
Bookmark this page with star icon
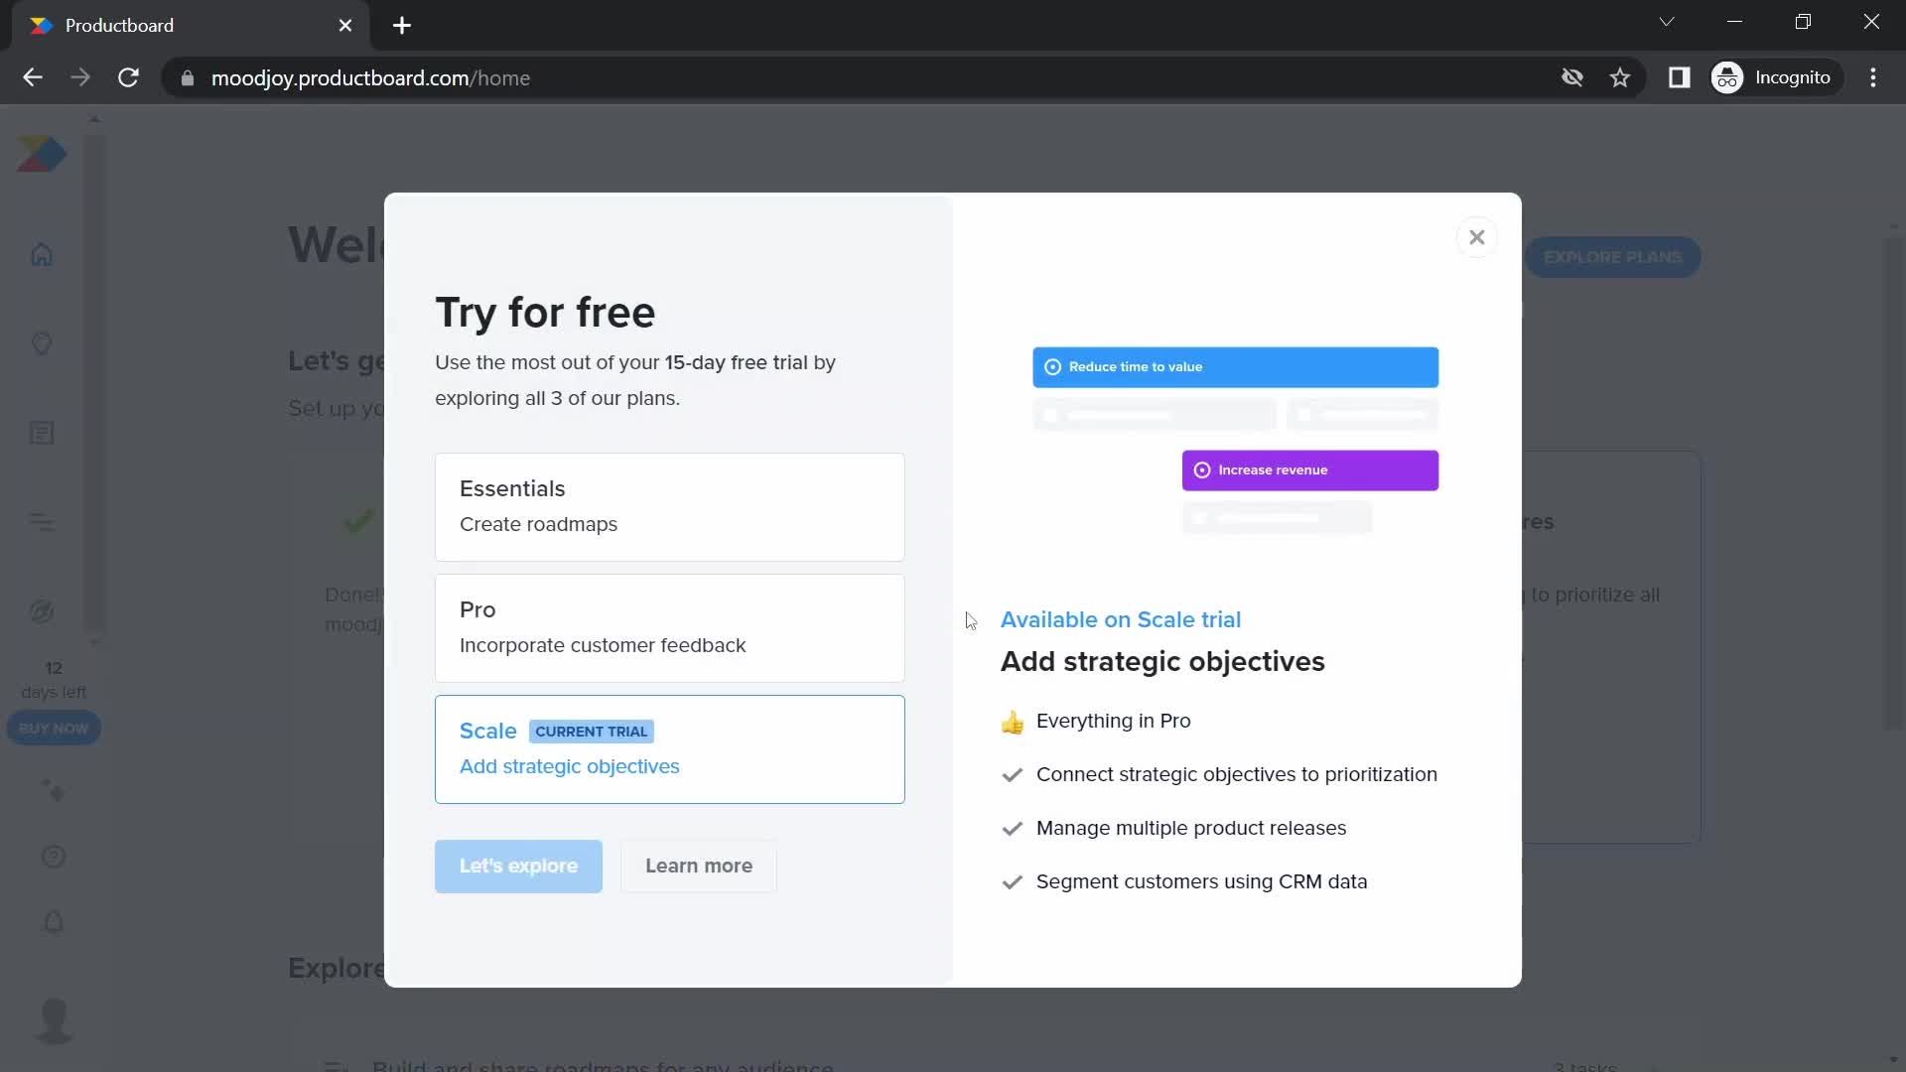pos(1620,77)
